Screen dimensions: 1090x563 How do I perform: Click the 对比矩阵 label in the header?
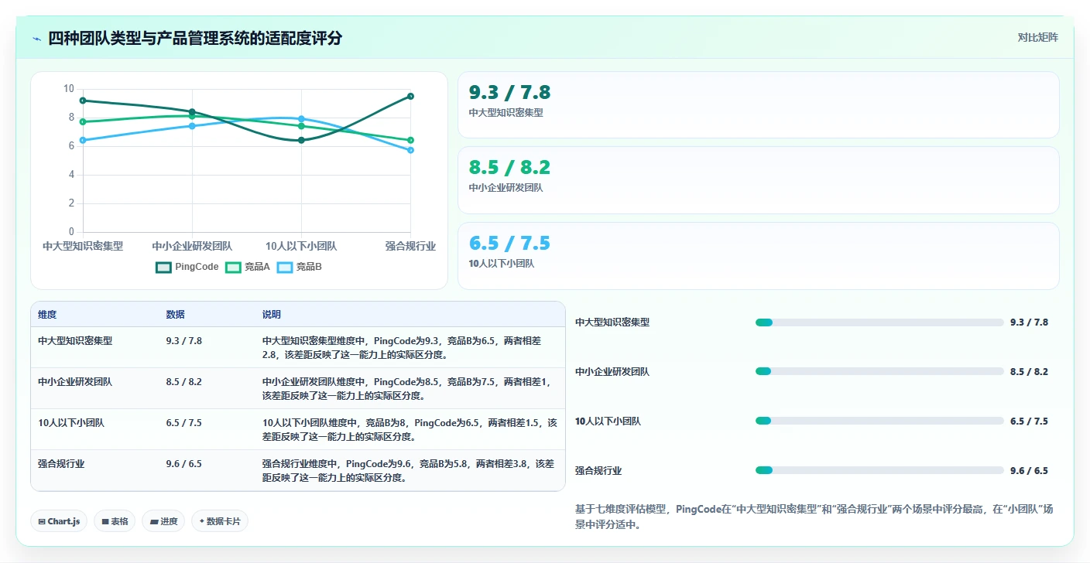tap(1037, 37)
